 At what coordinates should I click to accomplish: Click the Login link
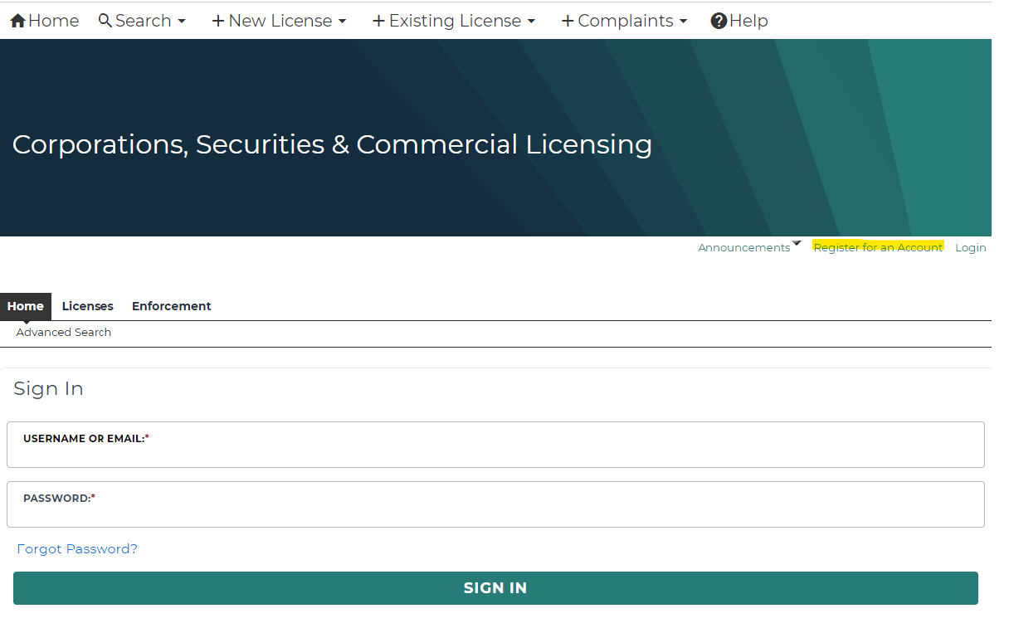971,247
